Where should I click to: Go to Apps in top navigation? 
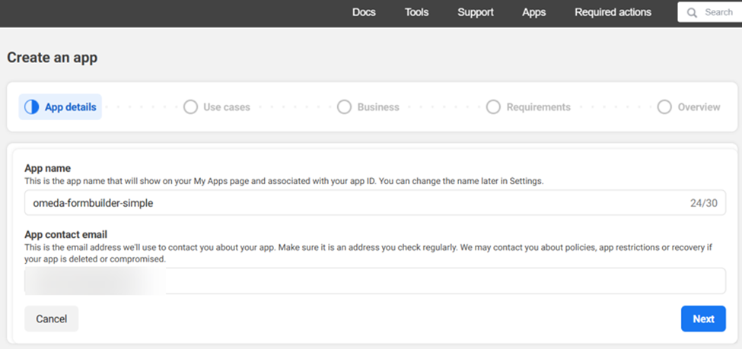click(533, 12)
